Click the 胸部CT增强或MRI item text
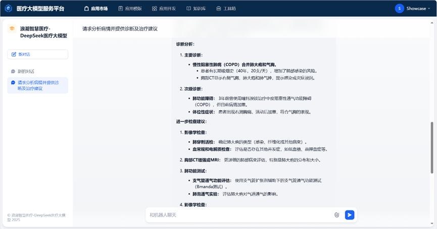The width and height of the screenshot is (437, 229). (203, 160)
